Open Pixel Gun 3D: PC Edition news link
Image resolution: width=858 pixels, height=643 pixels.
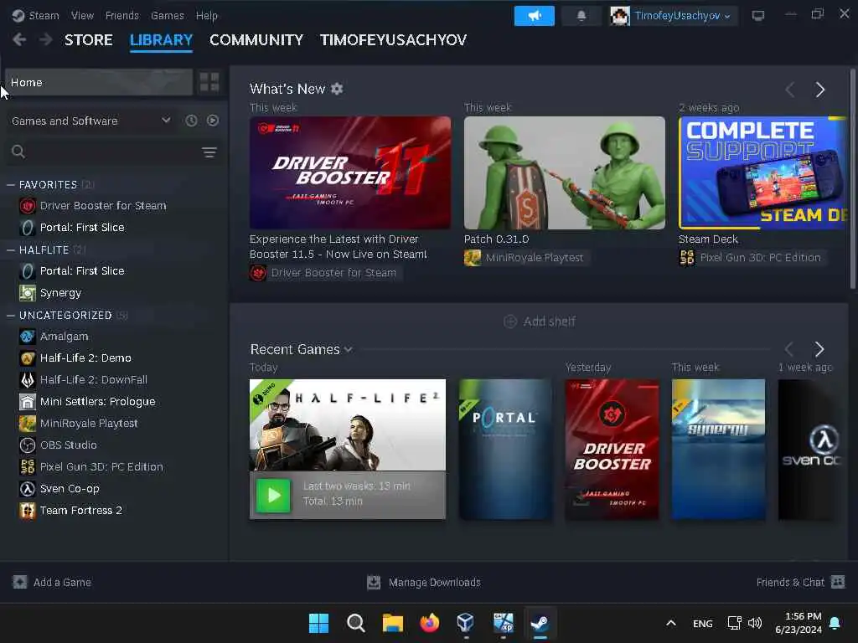point(752,258)
